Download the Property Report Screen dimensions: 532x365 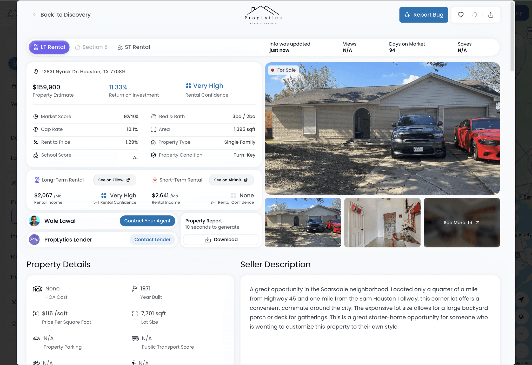[221, 240]
